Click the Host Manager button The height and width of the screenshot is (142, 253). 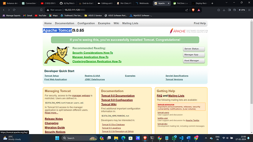tap(194, 61)
